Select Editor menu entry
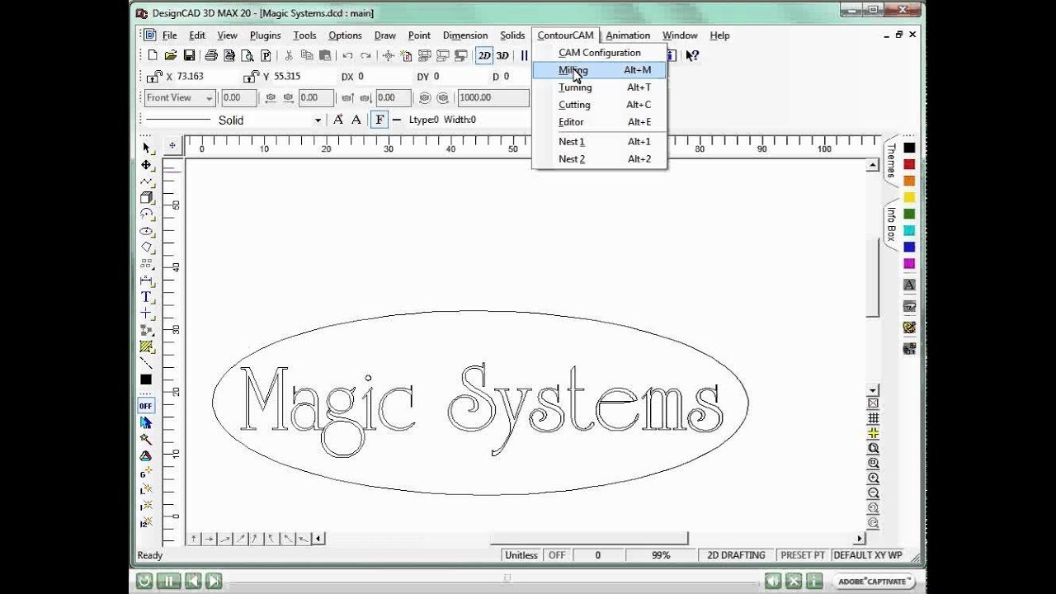This screenshot has height=594, width=1056. [x=600, y=122]
